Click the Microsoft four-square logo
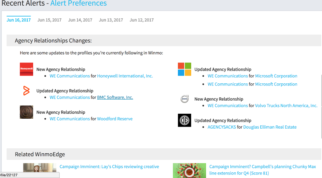Viewport: 322px width, 178px height. tap(184, 69)
